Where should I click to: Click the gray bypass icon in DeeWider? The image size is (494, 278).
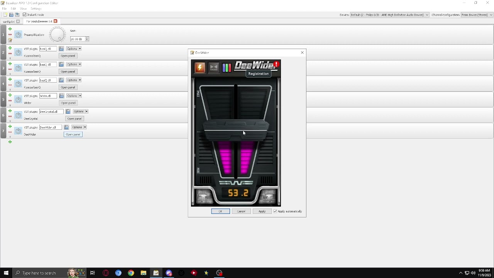[x=214, y=68]
